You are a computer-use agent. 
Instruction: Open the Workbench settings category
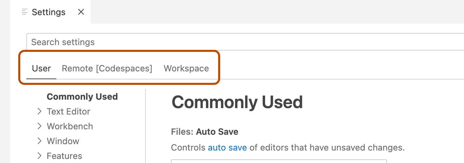coord(70,126)
